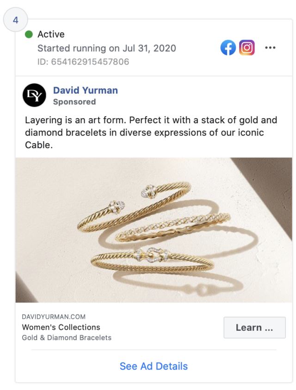This screenshot has width=296, height=390.
Task: Select the Women's Collections headline
Action: click(x=61, y=327)
